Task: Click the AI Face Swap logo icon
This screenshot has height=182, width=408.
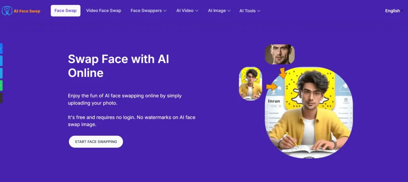Action: tap(7, 11)
